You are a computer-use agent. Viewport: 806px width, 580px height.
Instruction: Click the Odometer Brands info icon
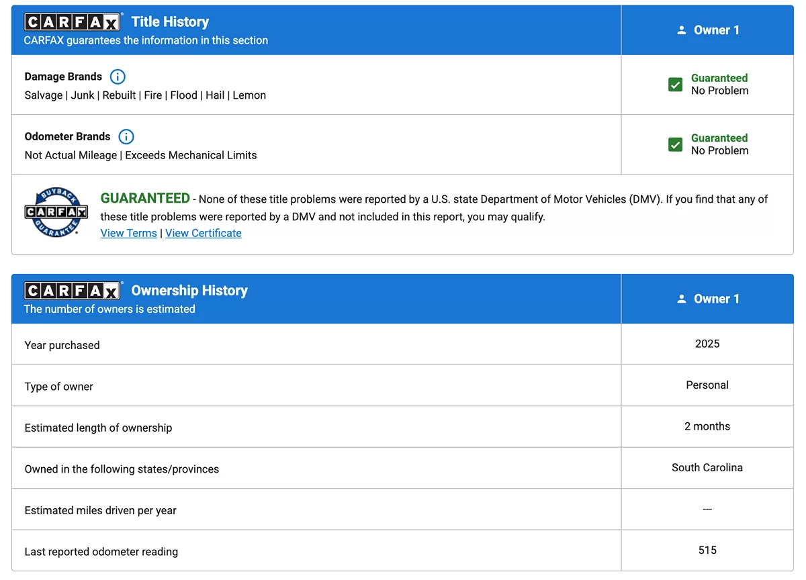click(x=126, y=137)
